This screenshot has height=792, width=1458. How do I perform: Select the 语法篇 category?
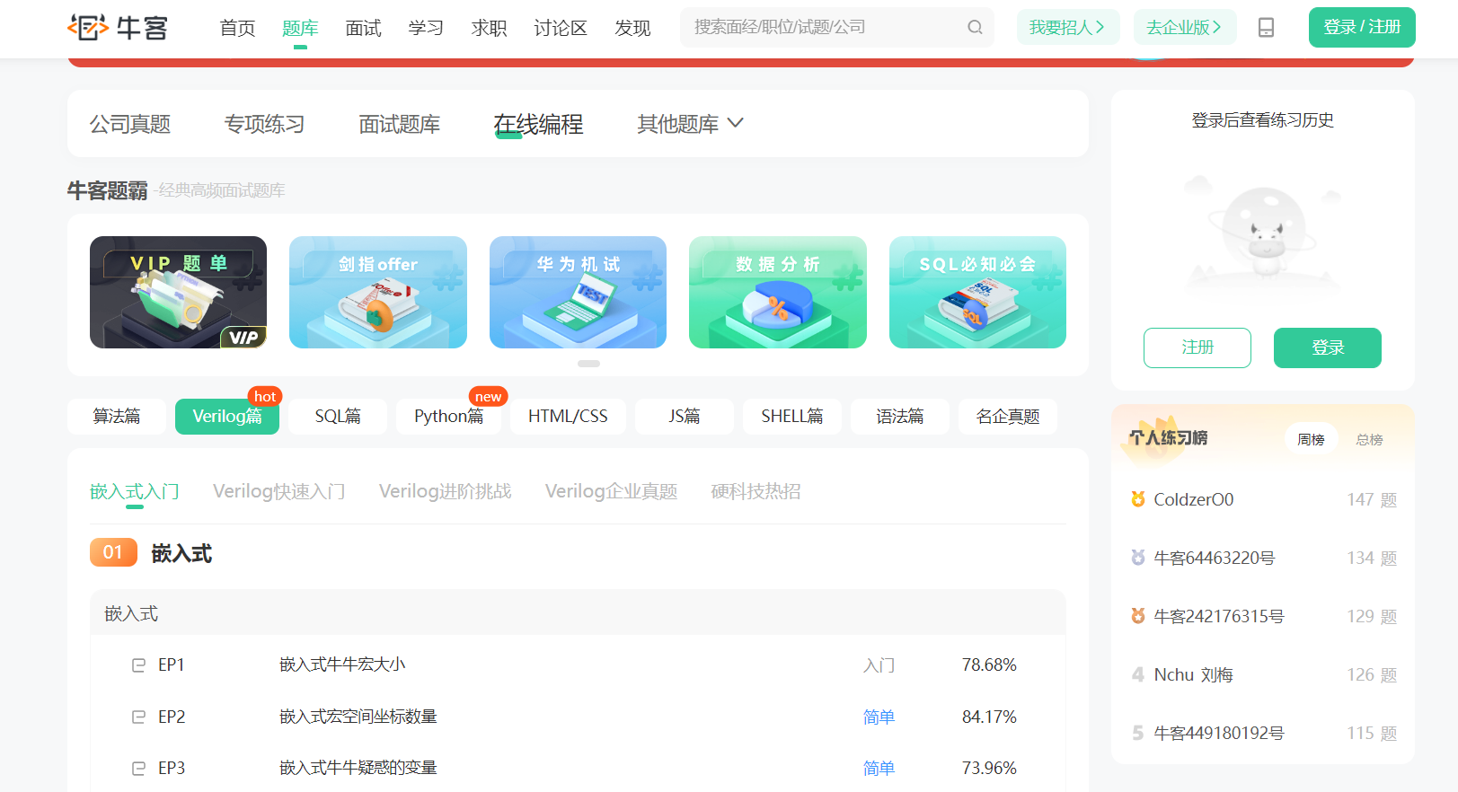click(x=900, y=417)
